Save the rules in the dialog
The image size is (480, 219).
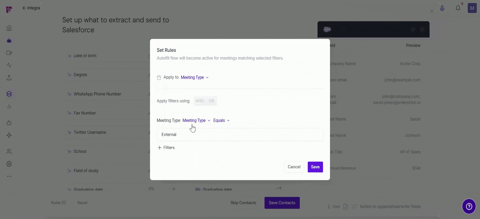pyautogui.click(x=315, y=167)
